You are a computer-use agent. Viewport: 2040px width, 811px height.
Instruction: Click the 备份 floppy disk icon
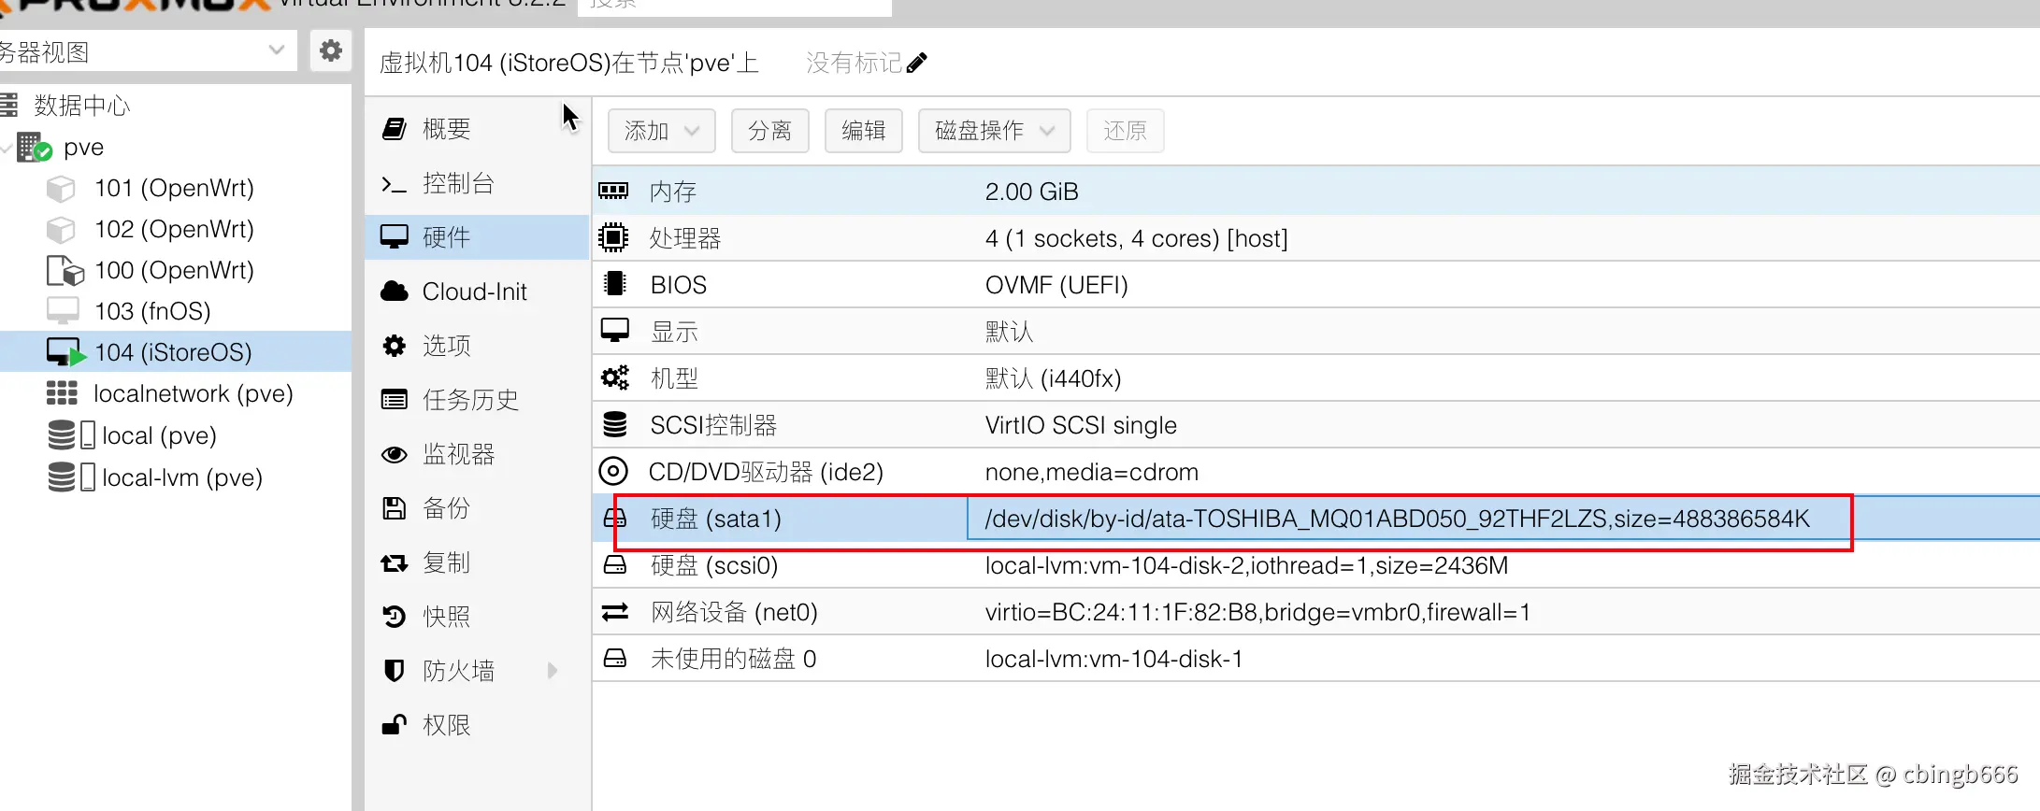click(395, 508)
